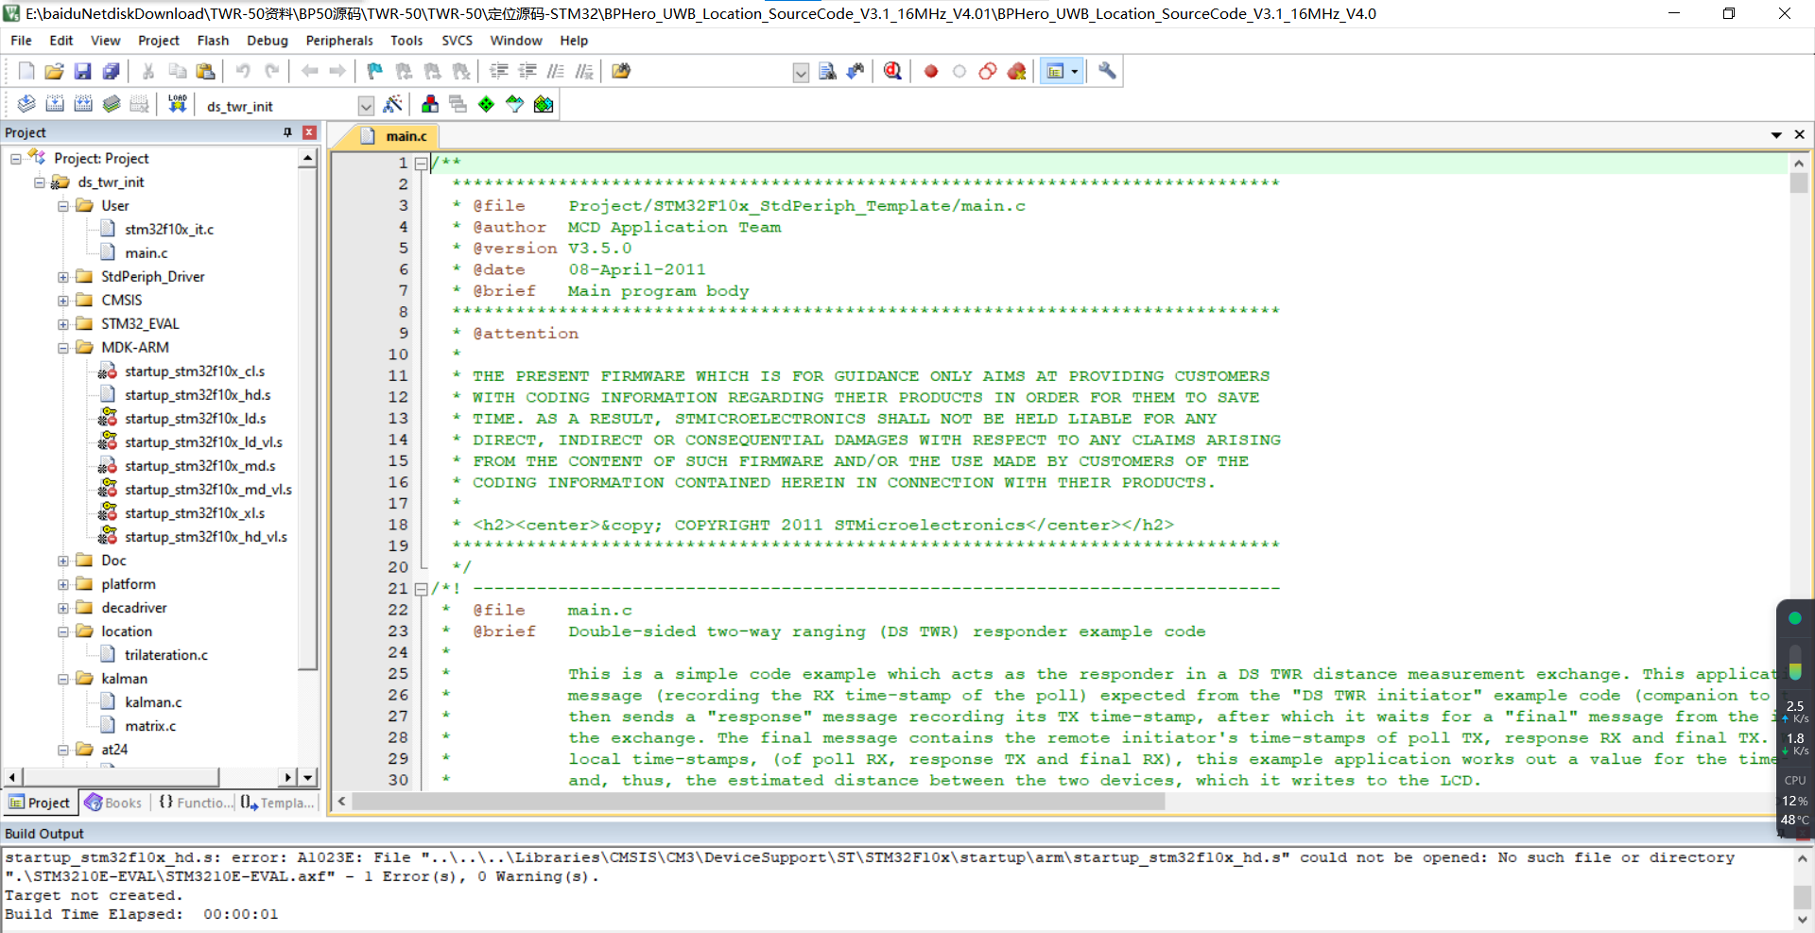Select trilateration.c in the project tree
Screen dimensions: 1815x933
(x=165, y=655)
